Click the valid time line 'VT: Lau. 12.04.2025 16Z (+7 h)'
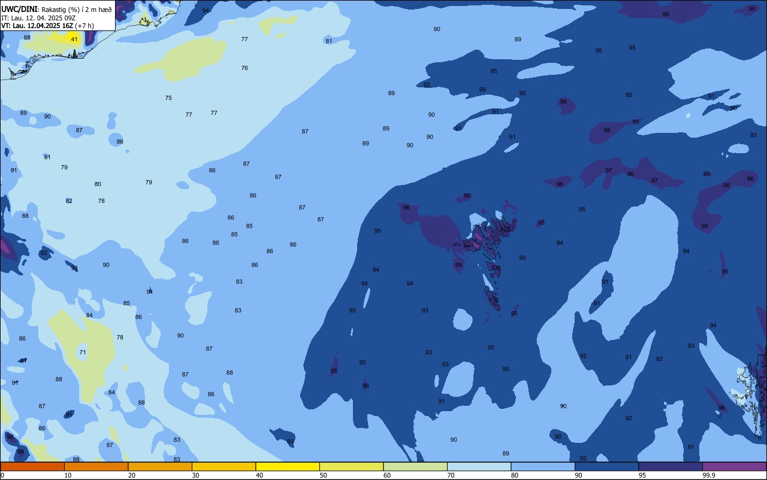 (47, 25)
